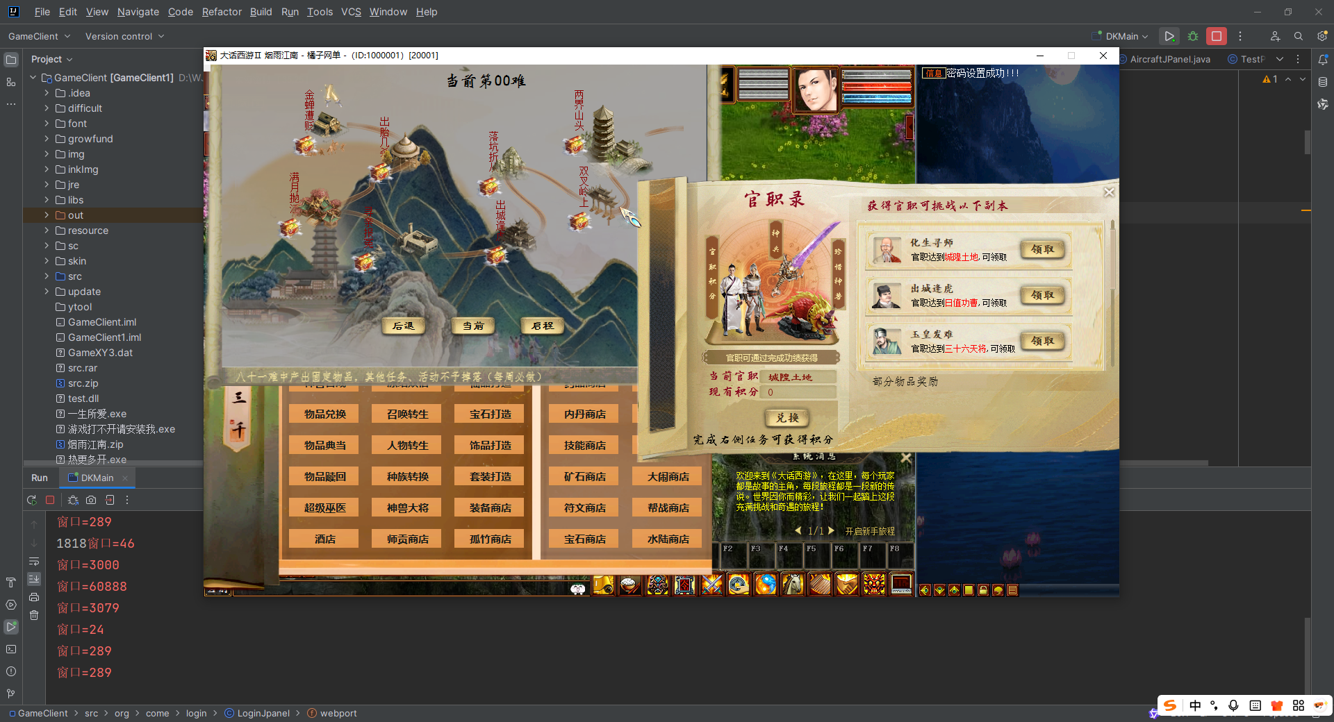1334x722 pixels.
Task: Click the screenshot camera icon in Run panel
Action: [91, 500]
